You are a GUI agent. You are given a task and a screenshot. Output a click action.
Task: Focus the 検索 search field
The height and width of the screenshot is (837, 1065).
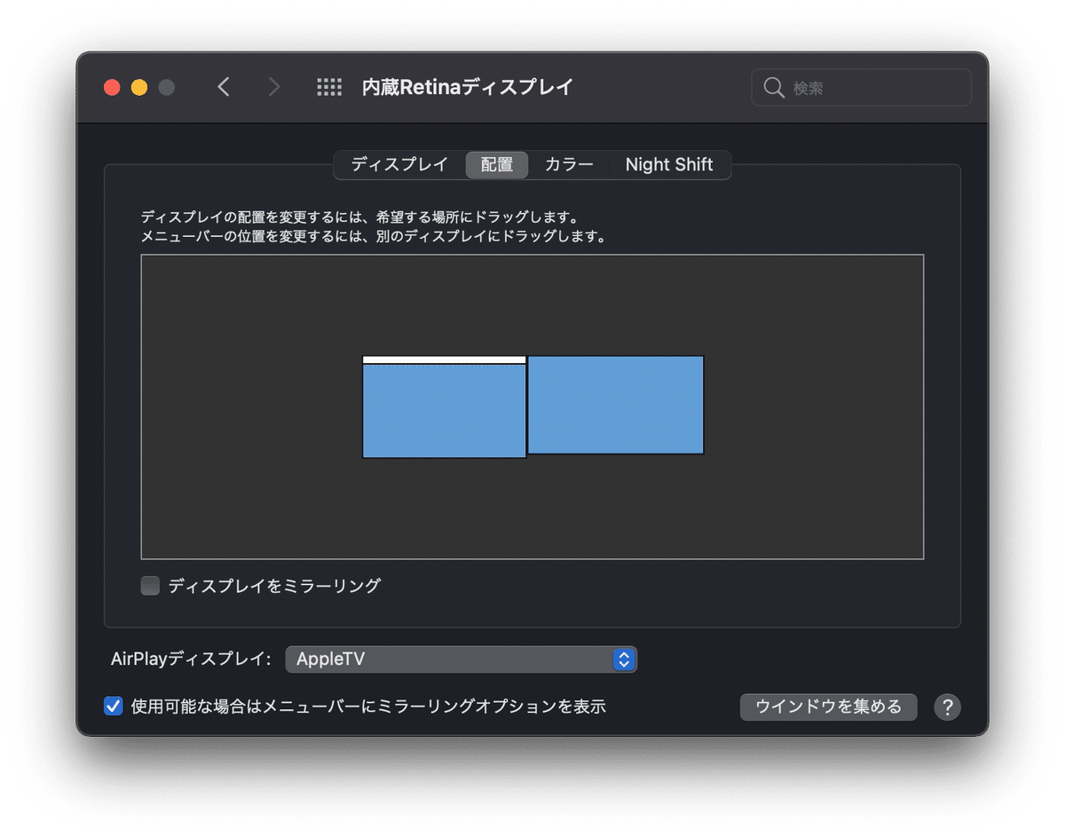[861, 87]
